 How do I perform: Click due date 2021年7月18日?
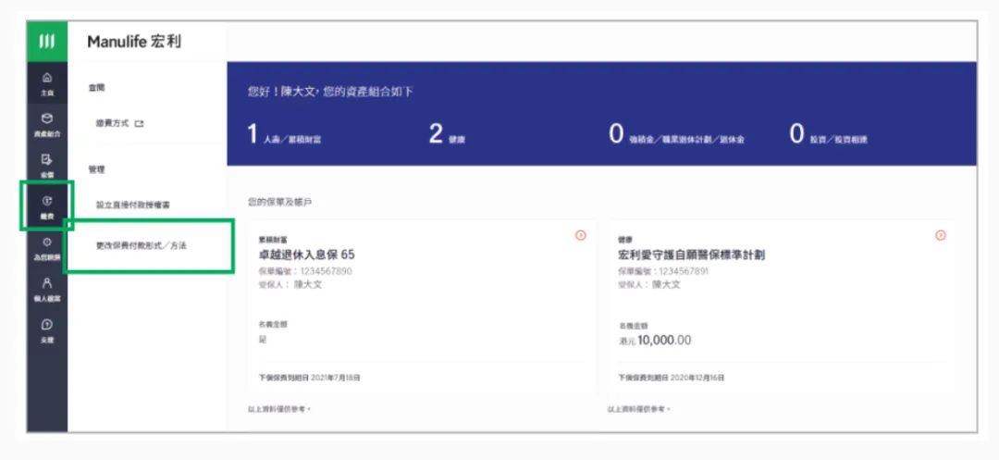[x=336, y=378]
